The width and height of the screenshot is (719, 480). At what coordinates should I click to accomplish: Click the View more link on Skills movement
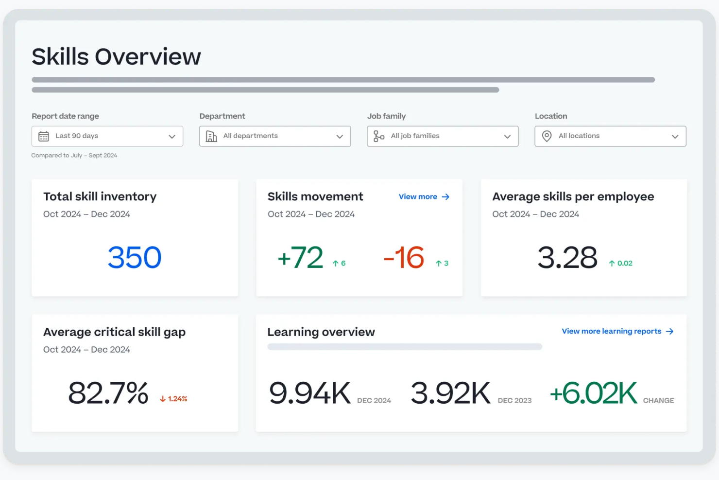pos(418,196)
